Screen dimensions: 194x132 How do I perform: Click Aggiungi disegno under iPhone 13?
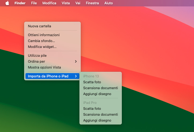point(97,94)
